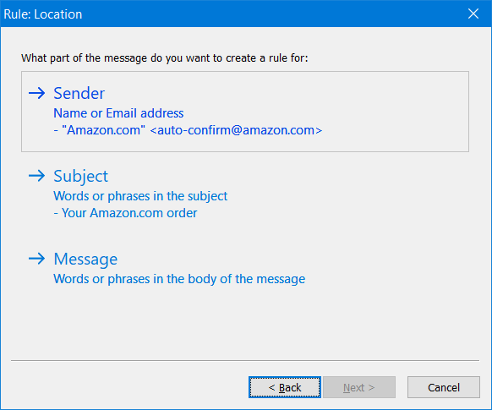Choose the Sender heading option
Viewport: 492px width, 410px height.
(79, 93)
